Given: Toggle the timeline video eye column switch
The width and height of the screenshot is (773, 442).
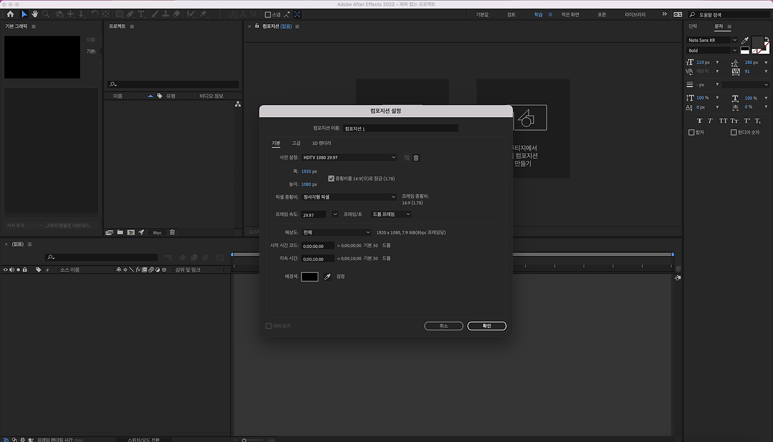Looking at the screenshot, I should click(x=5, y=270).
